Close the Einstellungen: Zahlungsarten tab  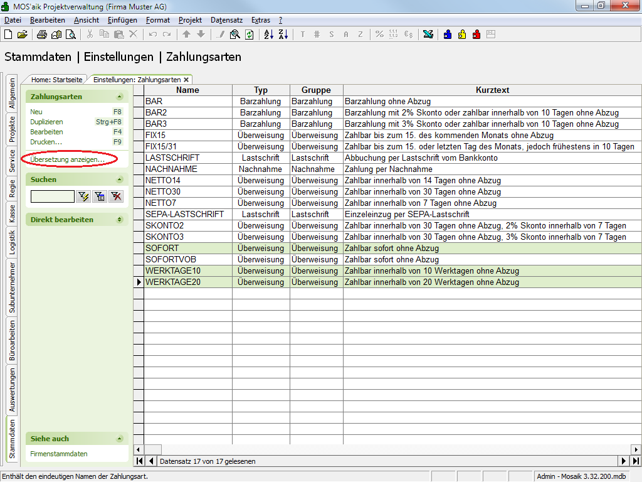pyautogui.click(x=186, y=80)
